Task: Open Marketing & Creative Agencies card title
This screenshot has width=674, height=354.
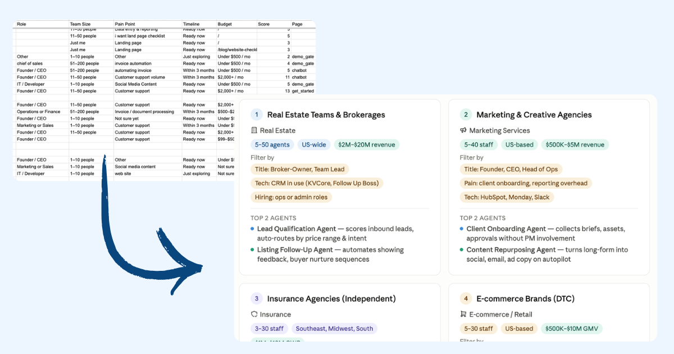Action: click(534, 115)
